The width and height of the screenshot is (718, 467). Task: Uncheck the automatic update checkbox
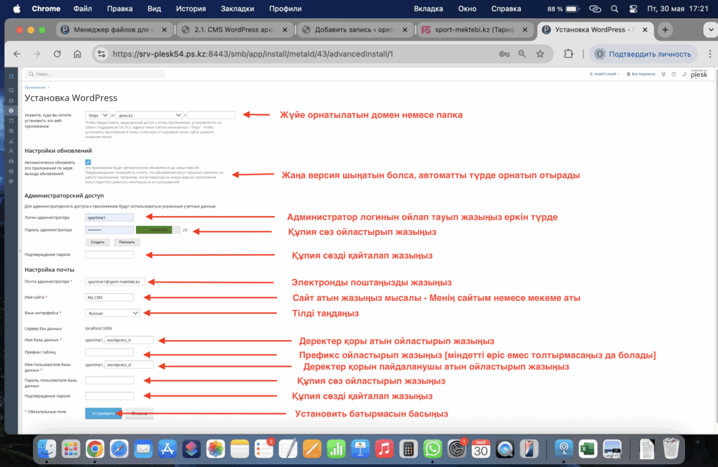coord(88,162)
